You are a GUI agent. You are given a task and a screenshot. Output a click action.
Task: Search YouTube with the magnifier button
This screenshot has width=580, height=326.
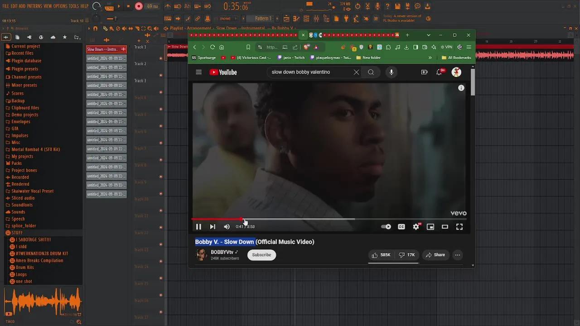tap(371, 72)
